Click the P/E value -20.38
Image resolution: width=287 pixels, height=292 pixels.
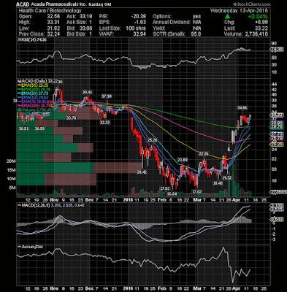[x=139, y=17]
